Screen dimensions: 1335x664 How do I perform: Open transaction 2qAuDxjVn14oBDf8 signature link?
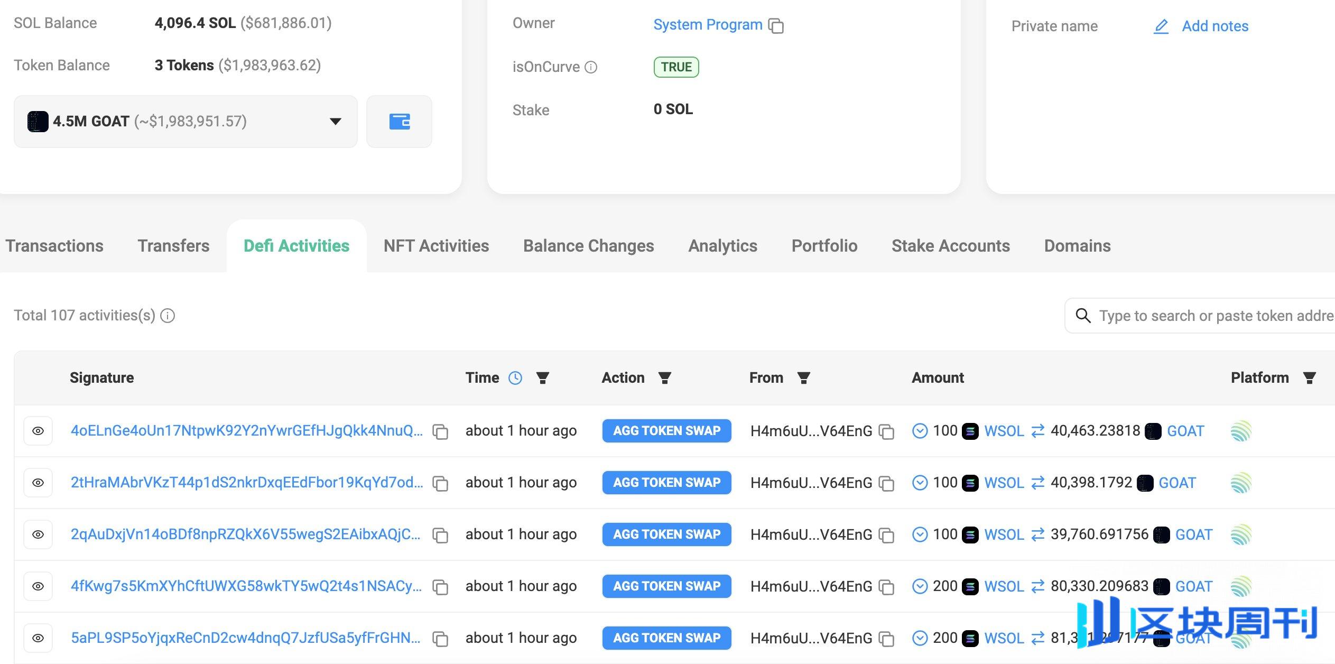(246, 534)
